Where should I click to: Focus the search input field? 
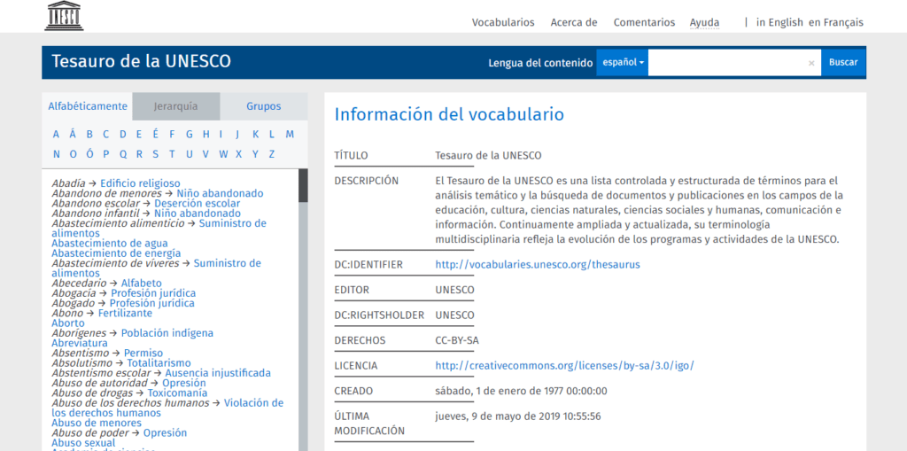click(727, 63)
